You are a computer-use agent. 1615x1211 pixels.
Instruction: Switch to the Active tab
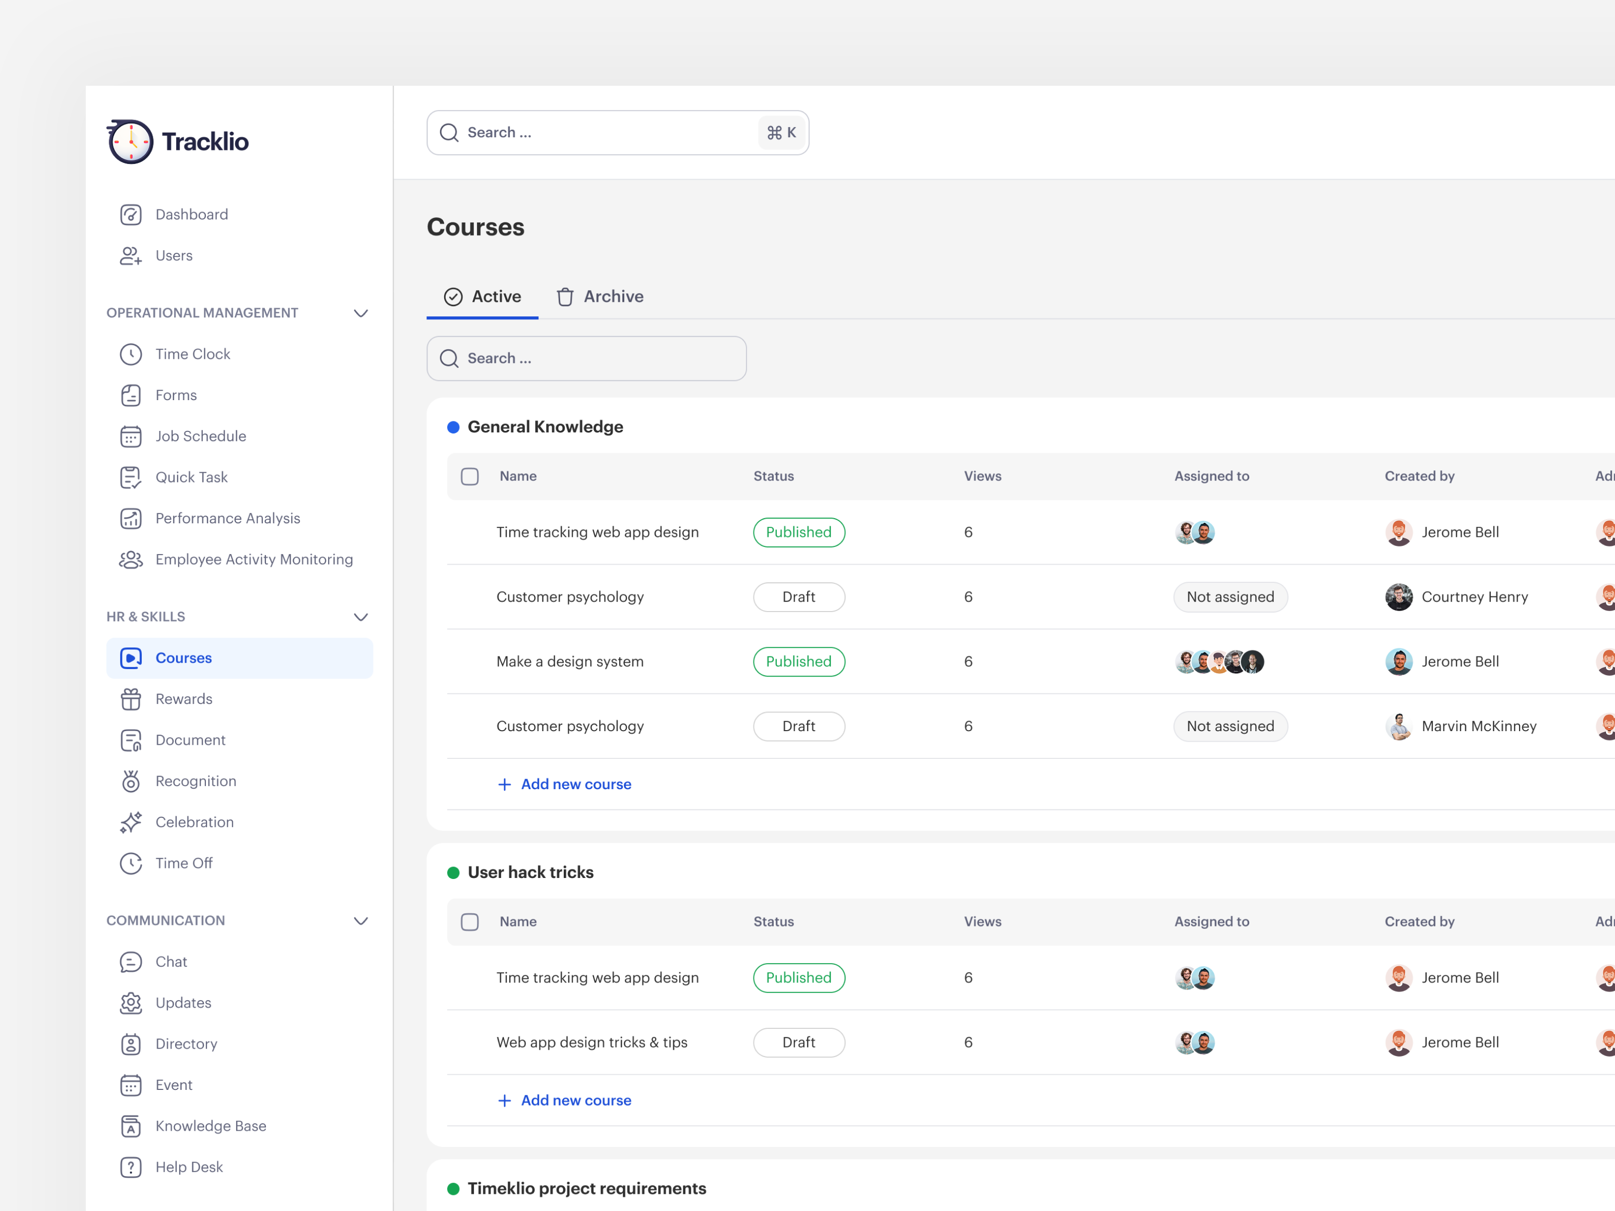pyautogui.click(x=482, y=296)
